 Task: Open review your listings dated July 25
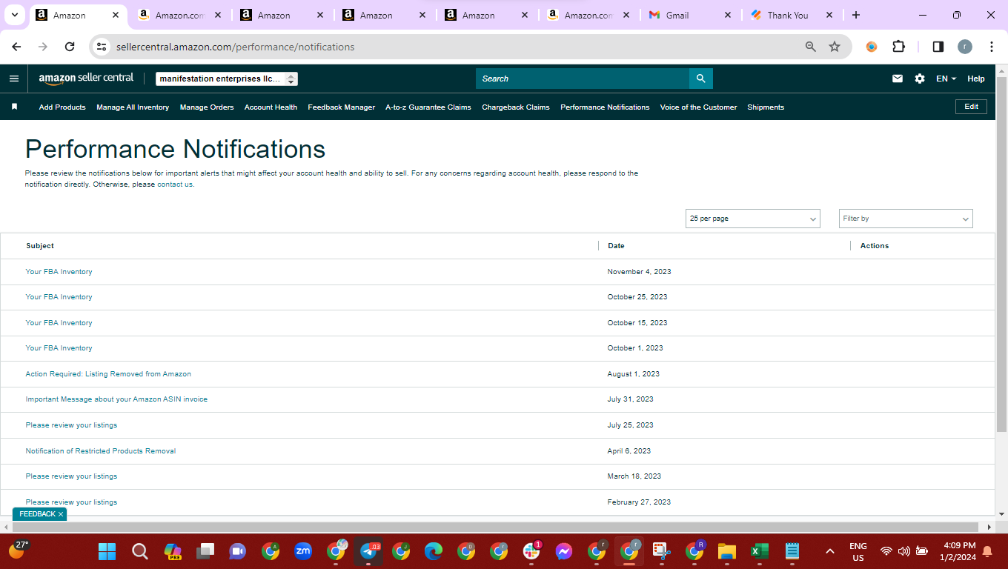71,425
